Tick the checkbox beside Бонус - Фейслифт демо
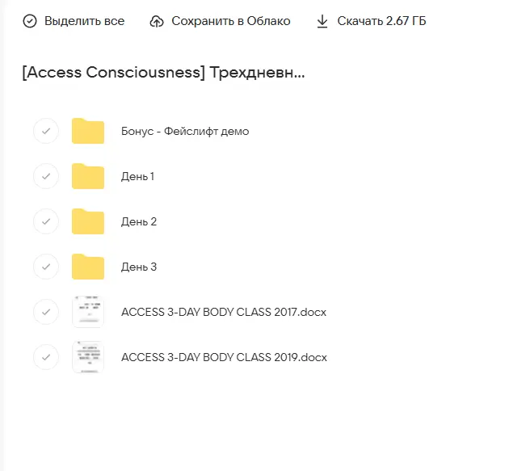This screenshot has height=471, width=526. coord(46,131)
